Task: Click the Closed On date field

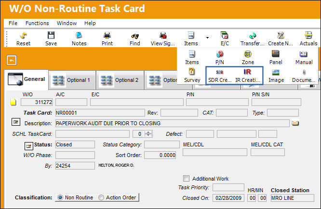Action: point(228,198)
